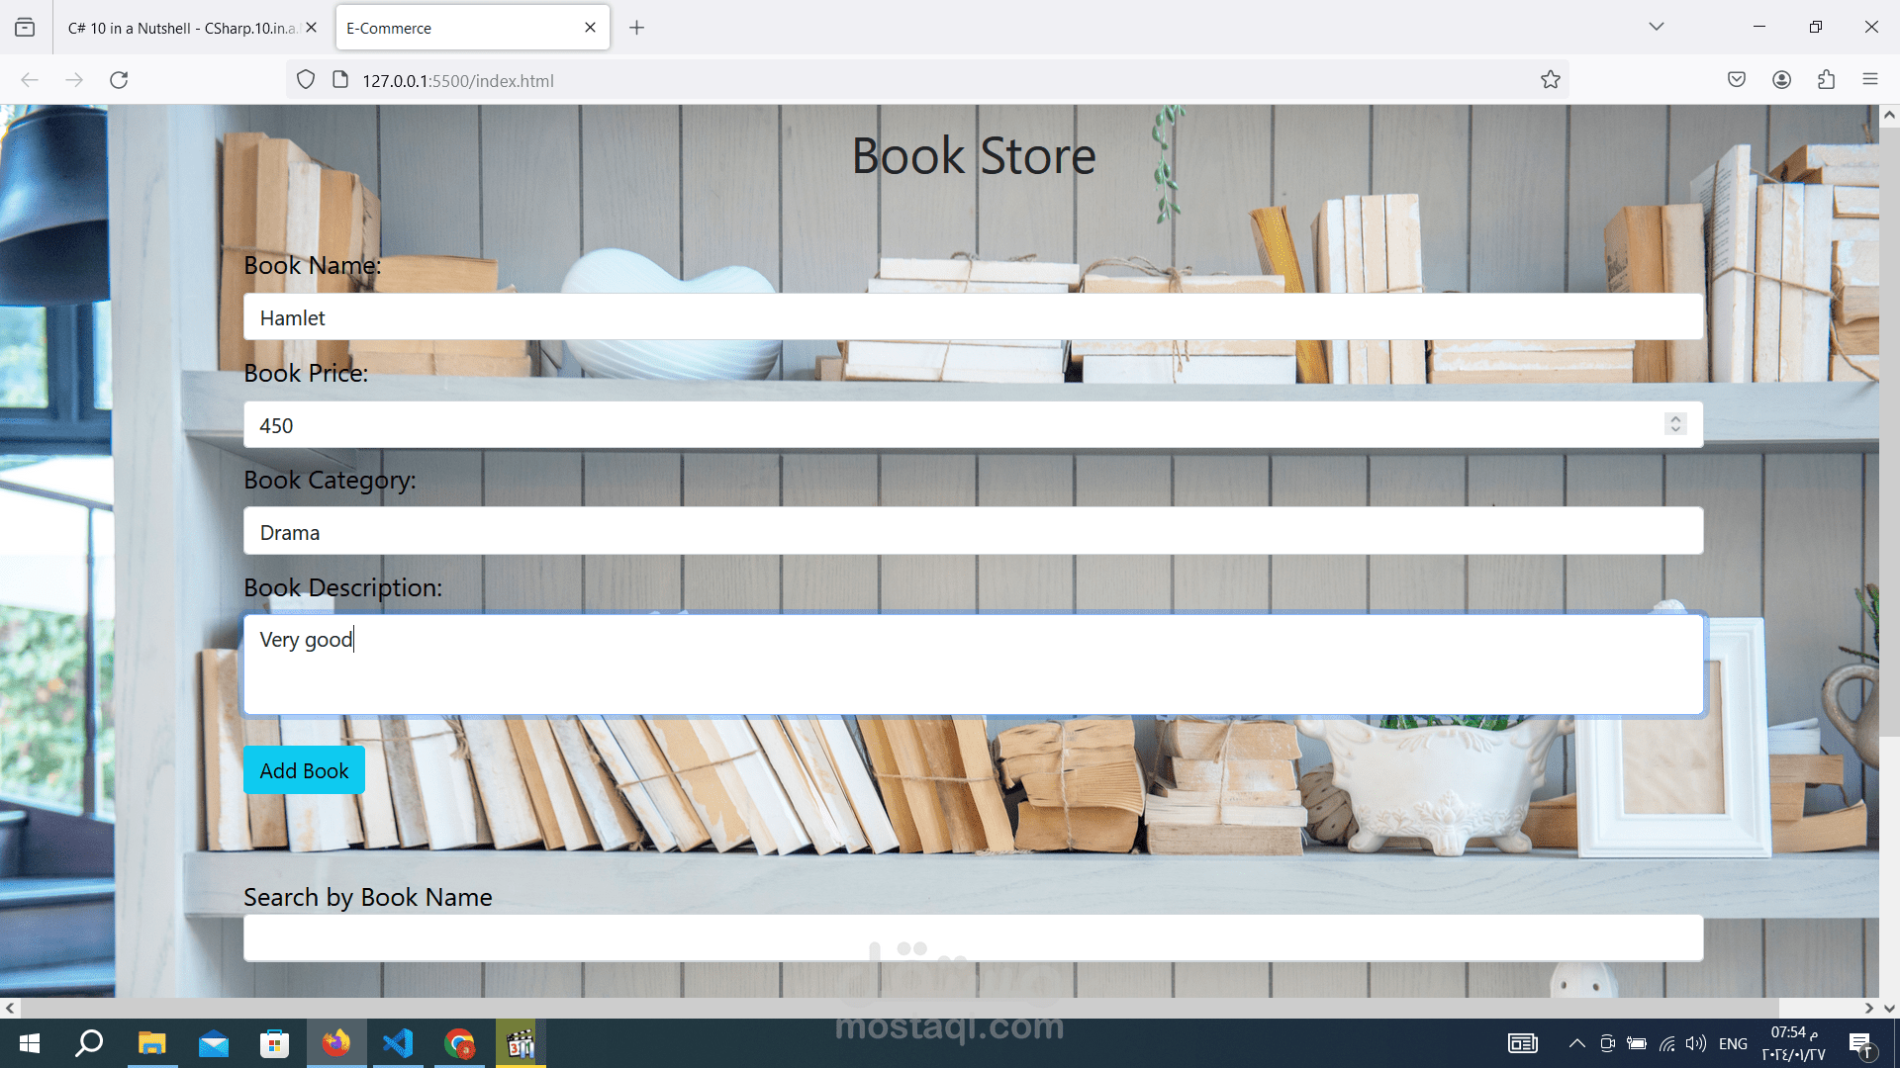The width and height of the screenshot is (1900, 1068).
Task: Click the tracking protection shield icon
Action: point(306,80)
